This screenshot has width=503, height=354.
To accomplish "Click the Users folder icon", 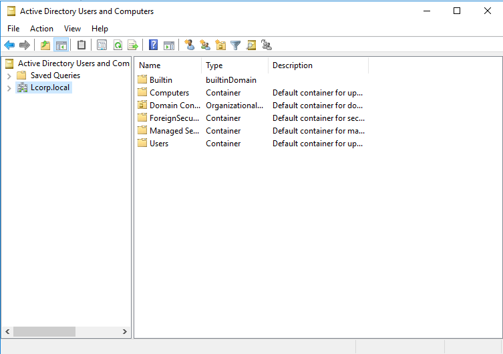I will click(x=142, y=143).
